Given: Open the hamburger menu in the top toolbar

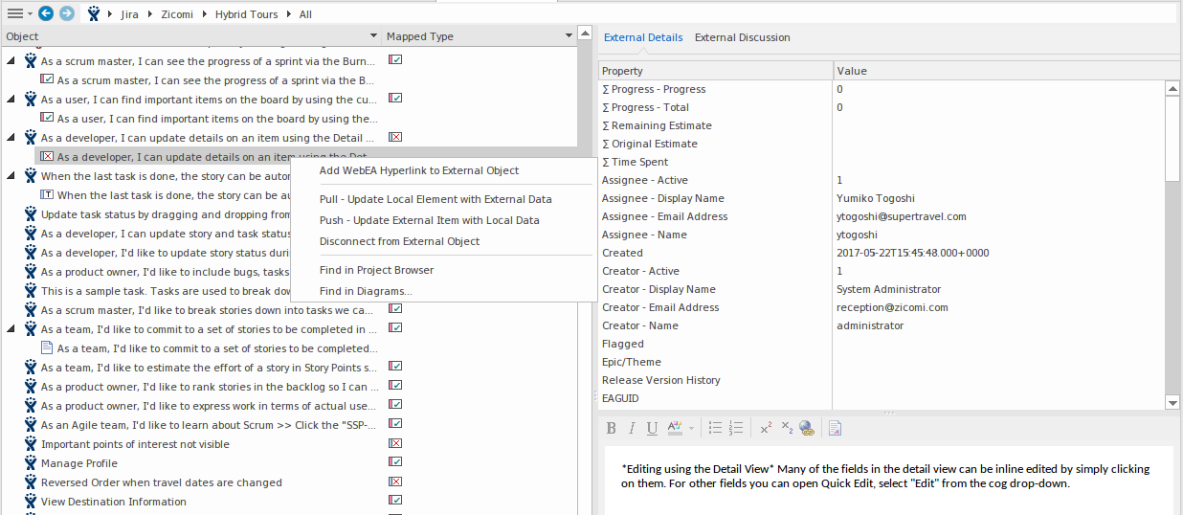Looking at the screenshot, I should click(x=14, y=14).
